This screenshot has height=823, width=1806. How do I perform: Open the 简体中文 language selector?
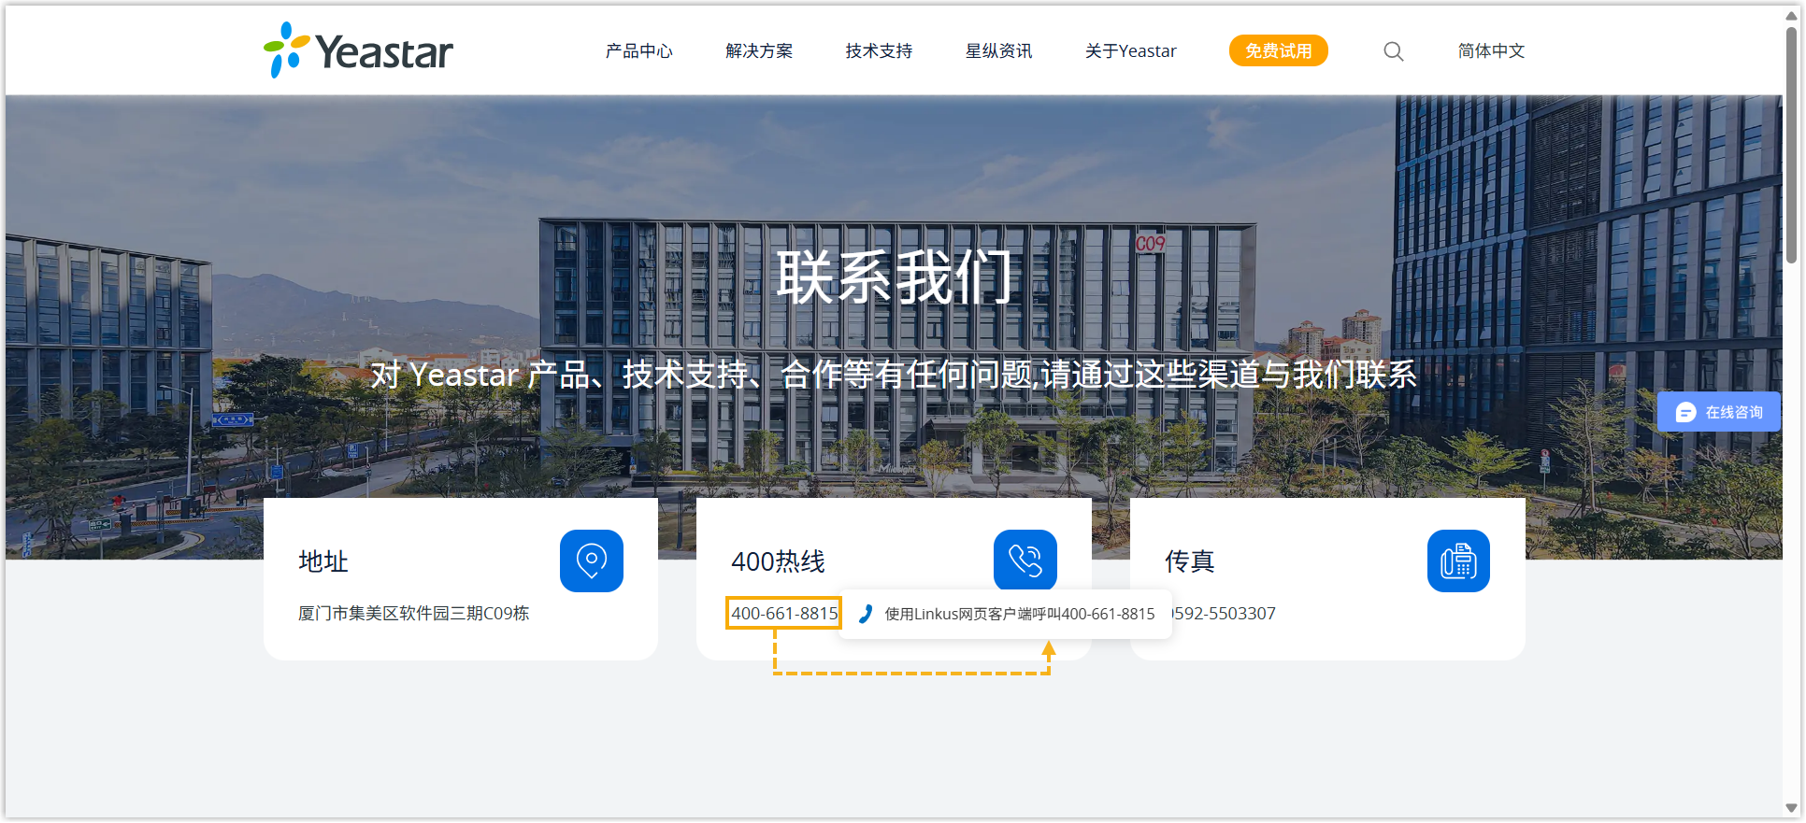click(x=1490, y=51)
